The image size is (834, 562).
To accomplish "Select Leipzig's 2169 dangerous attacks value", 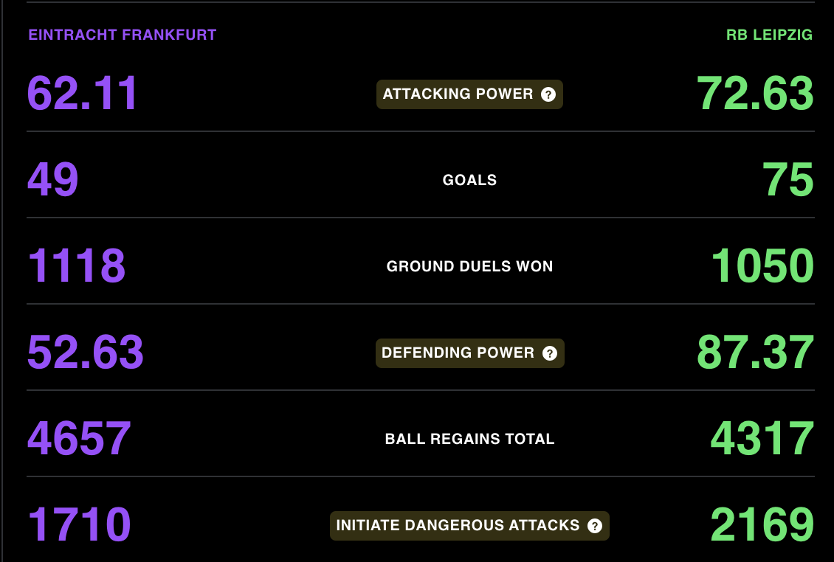I will (762, 525).
